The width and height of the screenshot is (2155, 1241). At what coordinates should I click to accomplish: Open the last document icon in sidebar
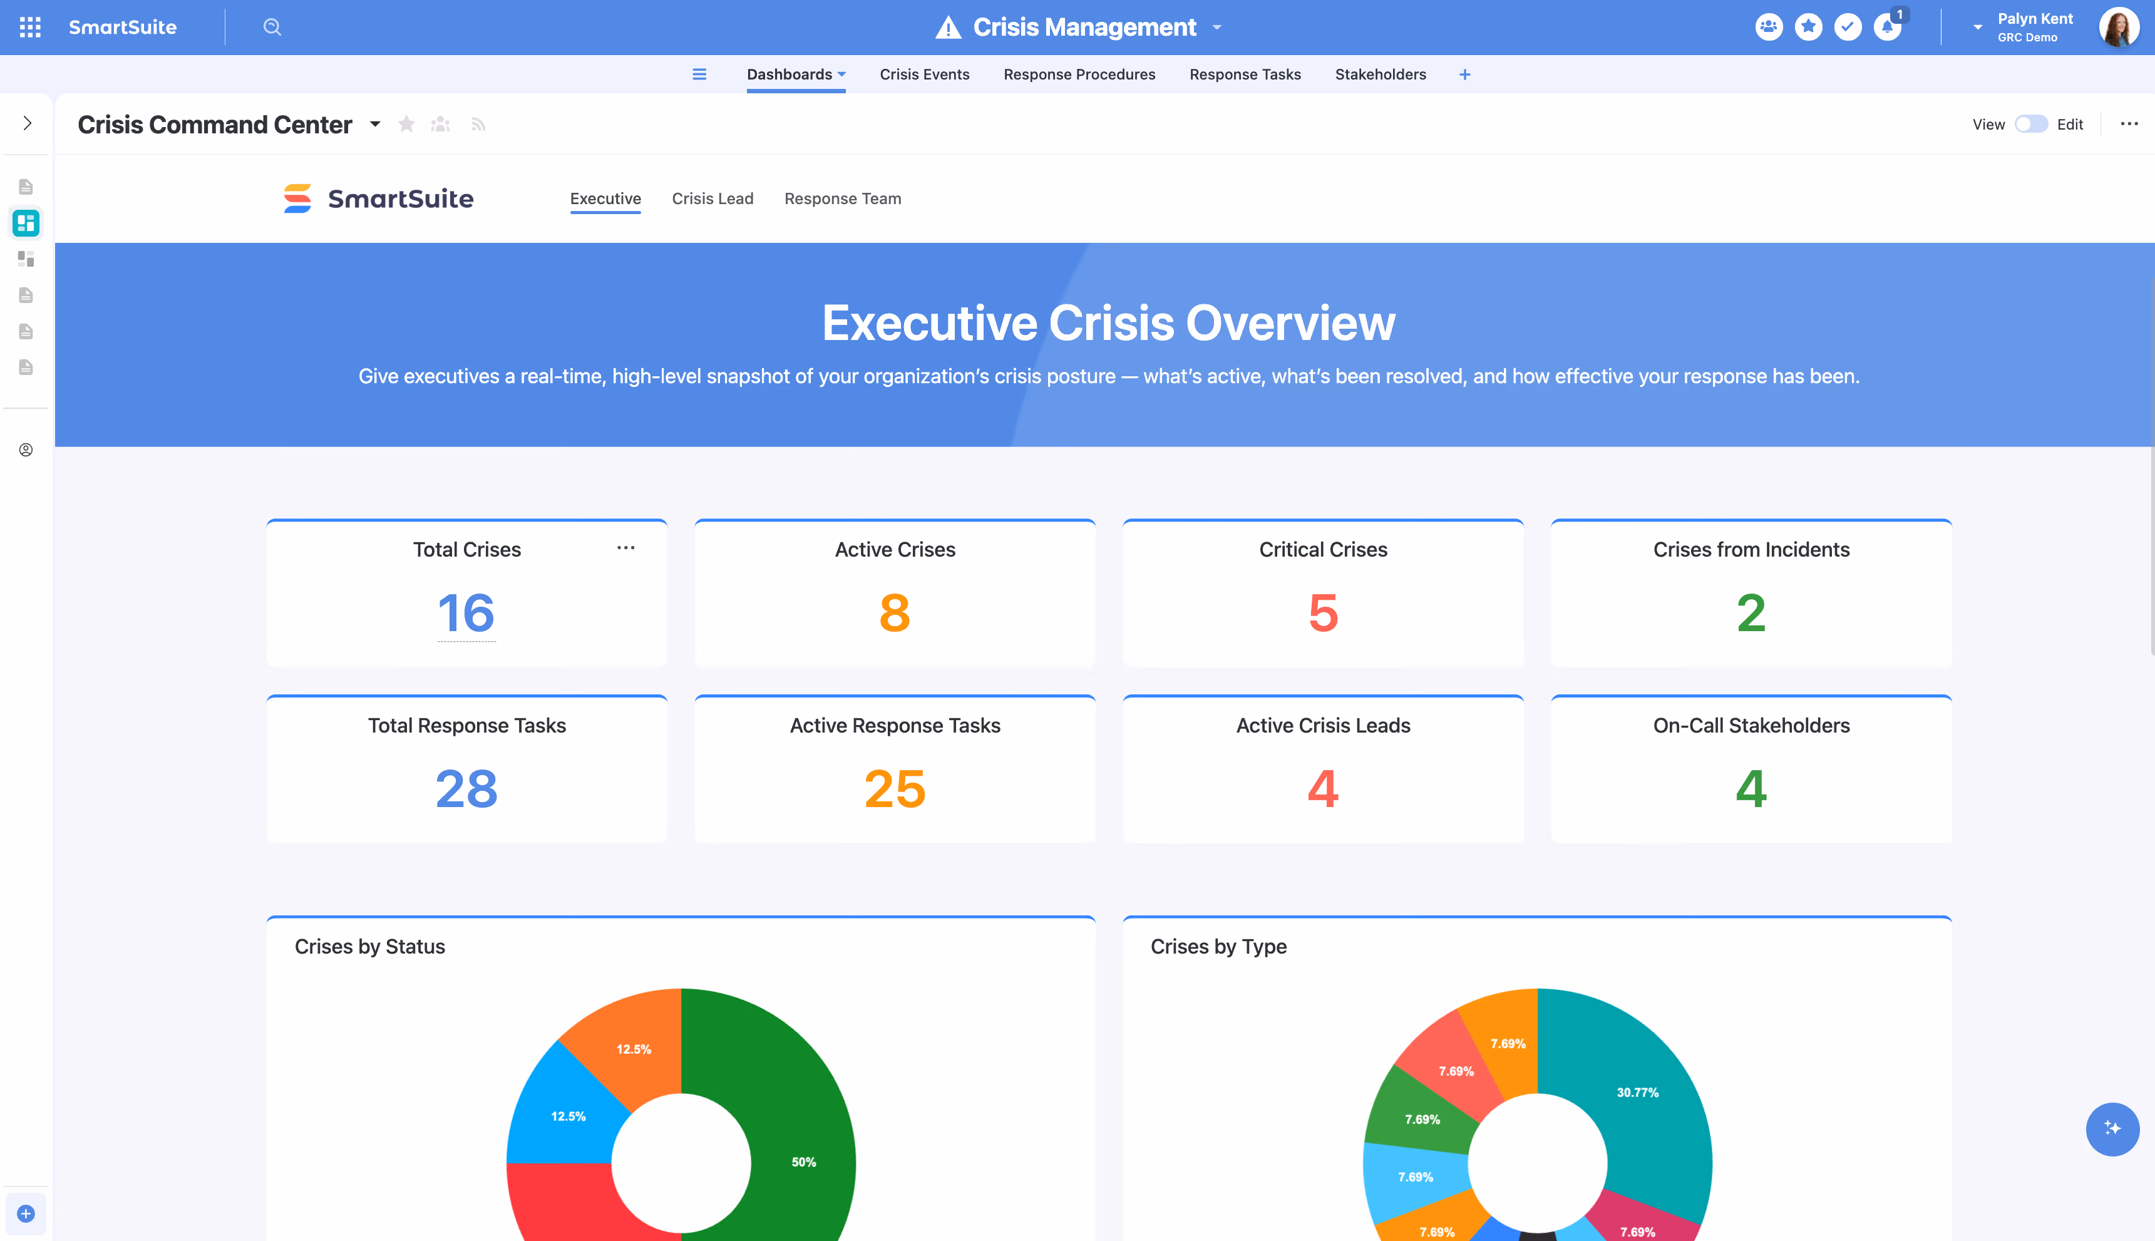pyautogui.click(x=26, y=368)
